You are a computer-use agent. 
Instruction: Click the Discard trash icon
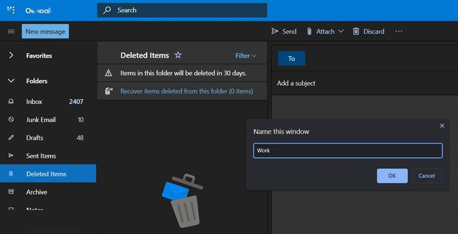356,31
